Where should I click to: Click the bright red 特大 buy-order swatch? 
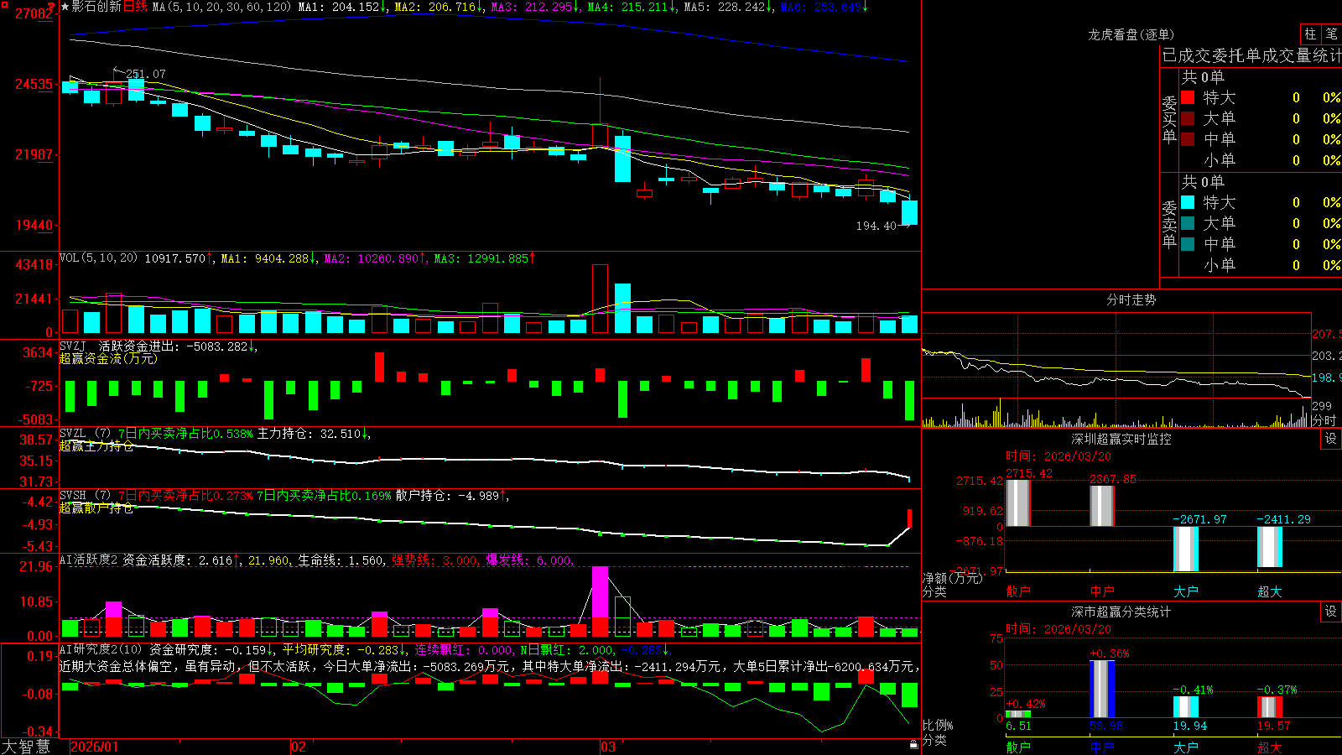point(1188,97)
